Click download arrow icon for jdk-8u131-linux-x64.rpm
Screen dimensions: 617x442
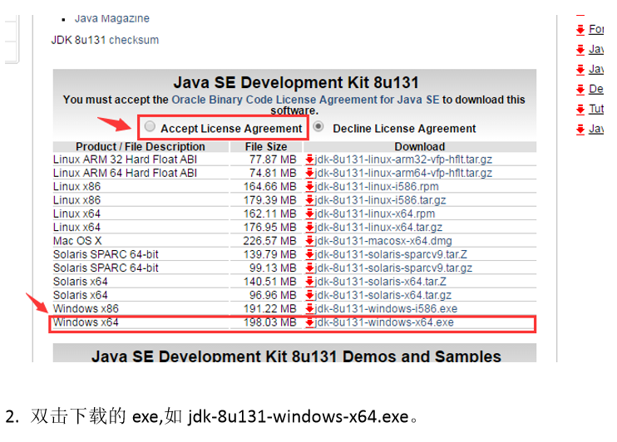click(x=309, y=214)
